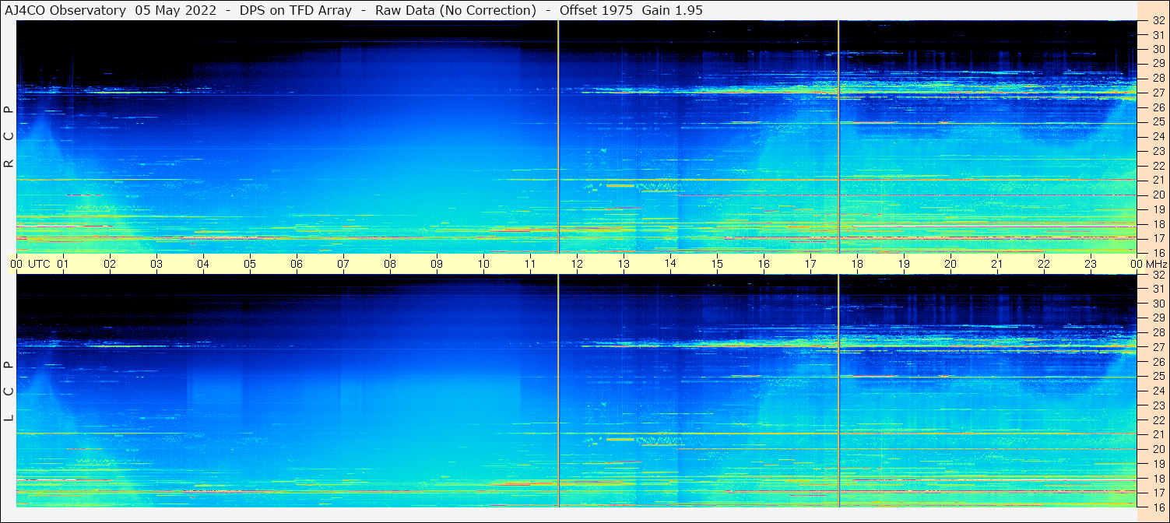Select hour tick "14" on UTC axis
Screen dimensions: 1170x523
coord(670,264)
